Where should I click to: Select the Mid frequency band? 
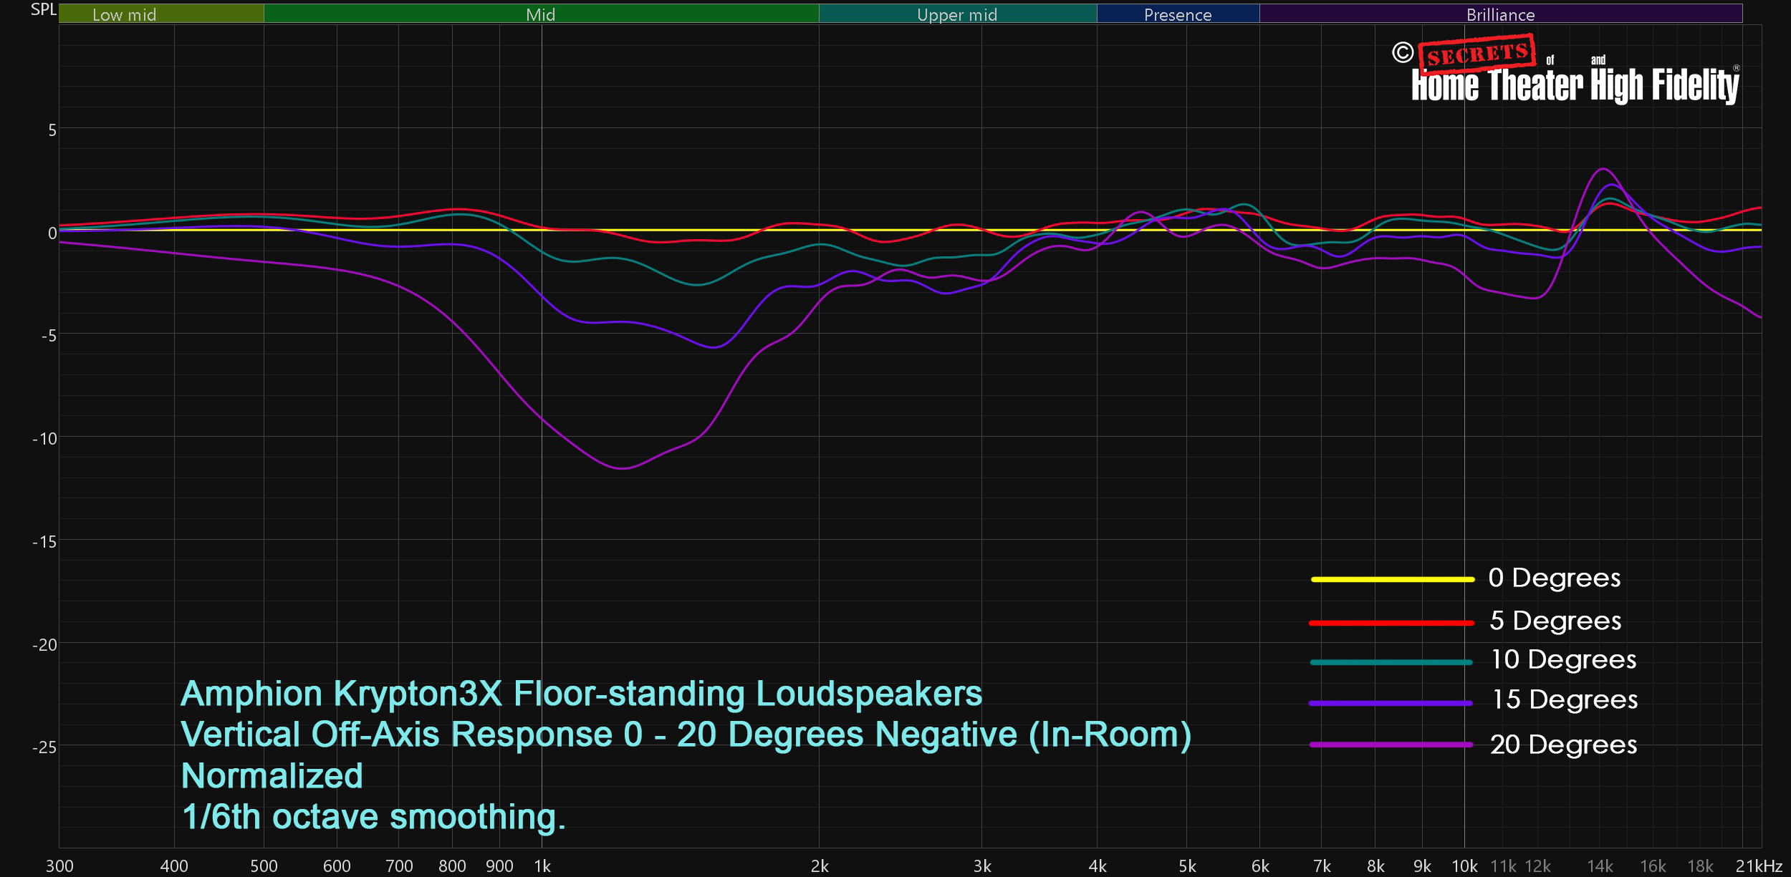541,14
